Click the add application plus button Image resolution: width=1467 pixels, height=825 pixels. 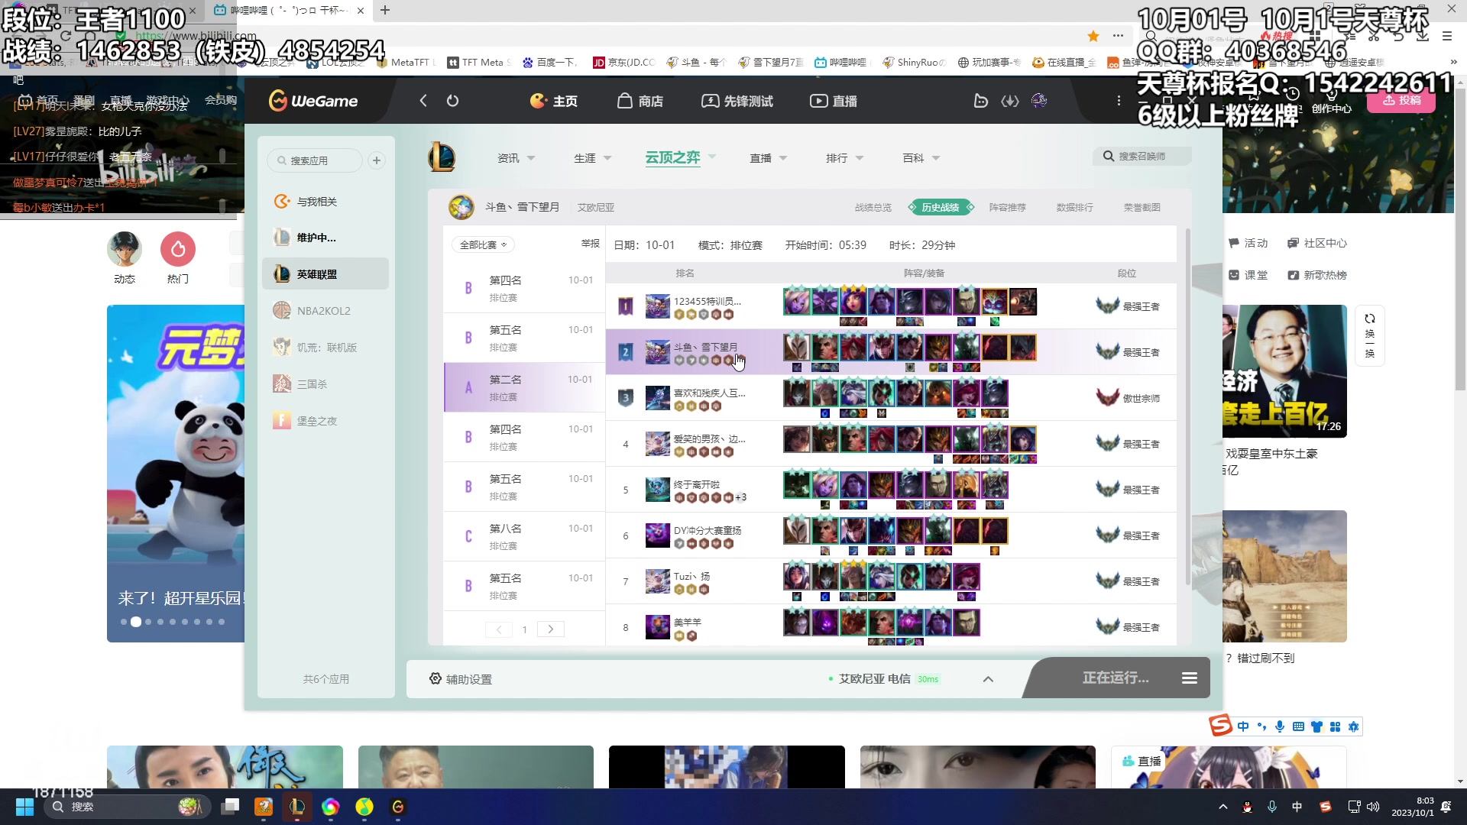tap(377, 160)
